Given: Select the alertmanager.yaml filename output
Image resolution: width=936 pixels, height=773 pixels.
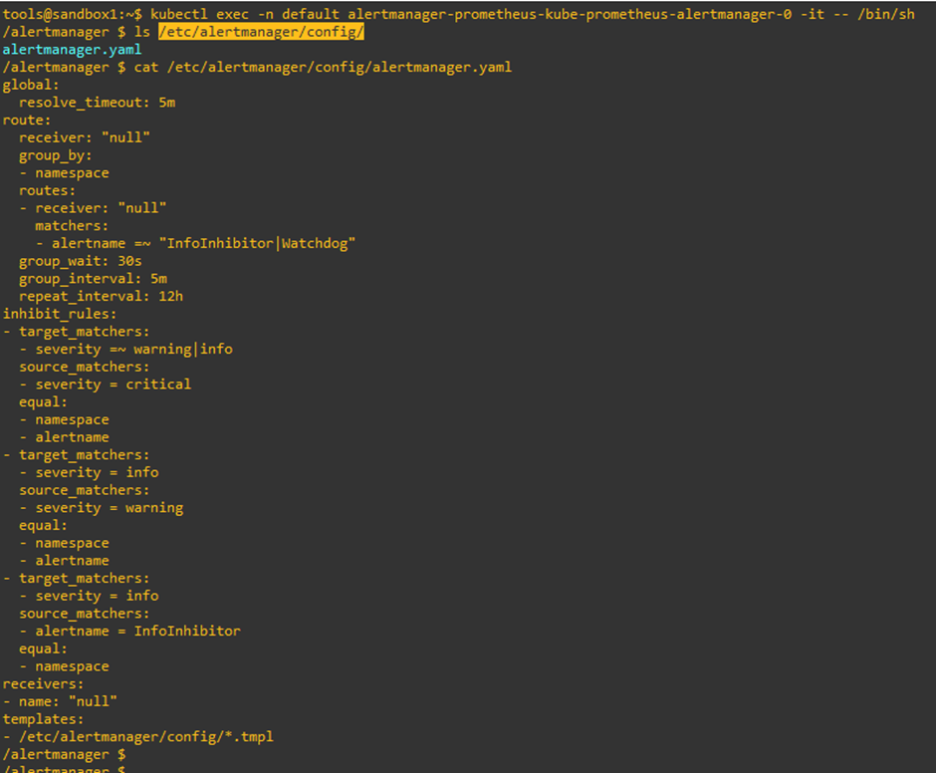Looking at the screenshot, I should point(71,49).
